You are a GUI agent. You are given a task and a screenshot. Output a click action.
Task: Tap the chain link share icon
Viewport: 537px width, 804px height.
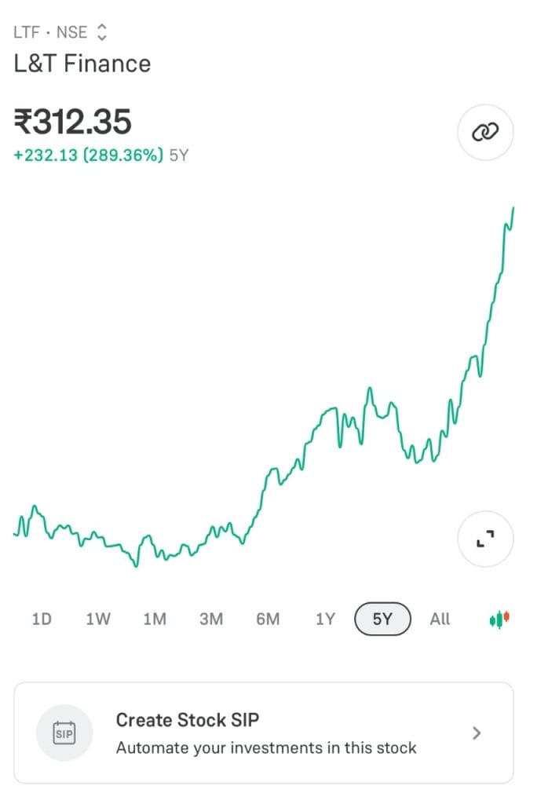pos(485,133)
